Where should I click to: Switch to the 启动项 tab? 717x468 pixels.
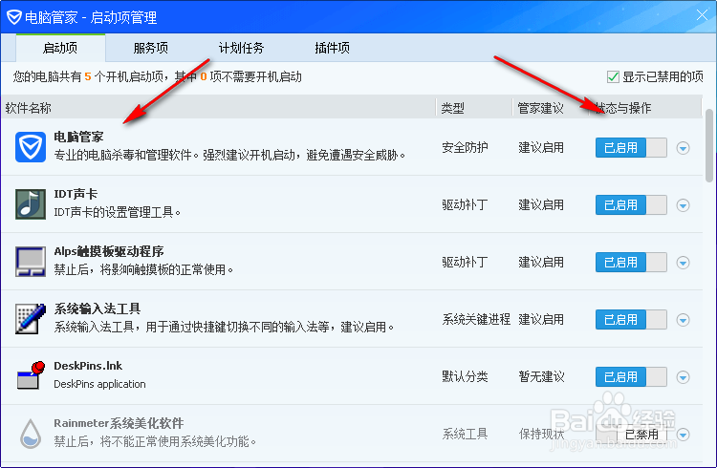[60, 48]
